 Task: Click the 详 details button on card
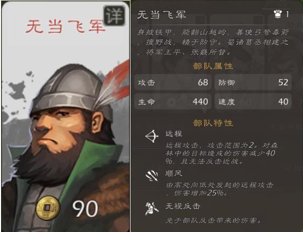tap(114, 16)
